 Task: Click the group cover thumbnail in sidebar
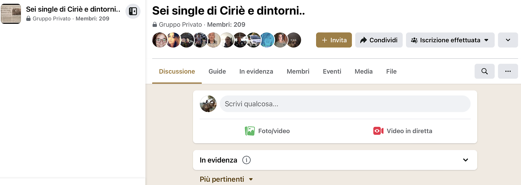(x=11, y=14)
